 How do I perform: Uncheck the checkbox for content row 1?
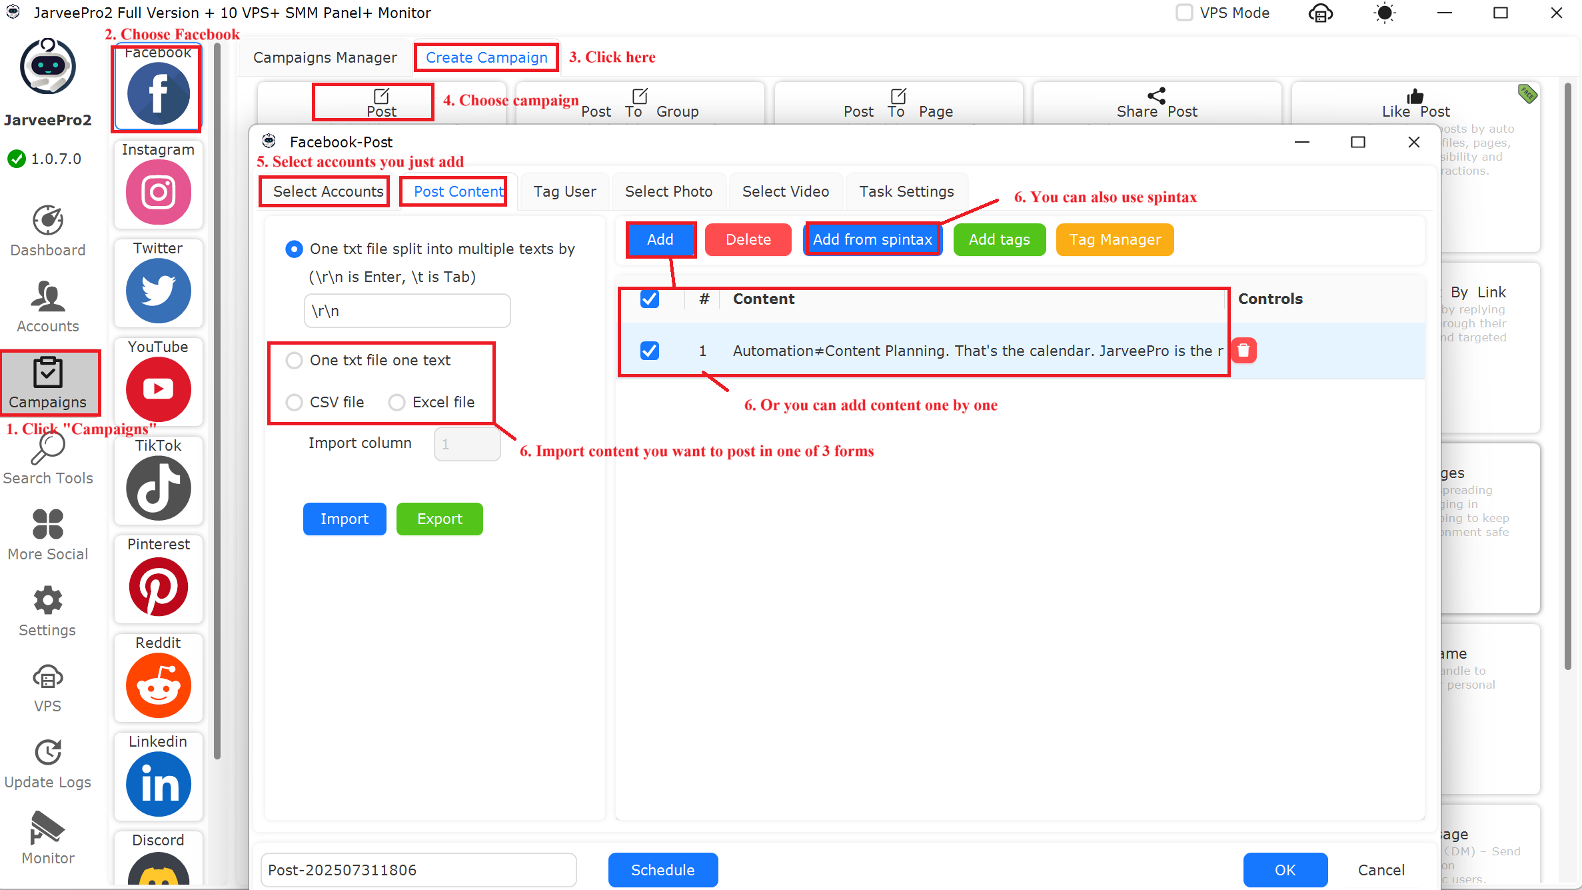coord(650,351)
